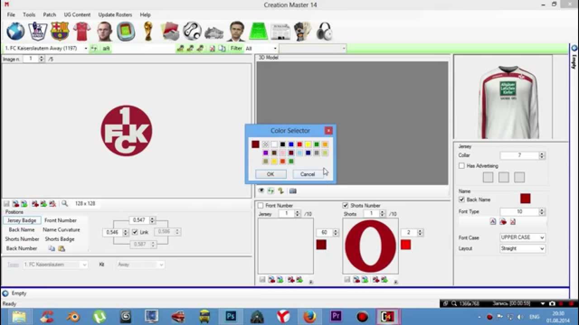Toggle the Link checkbox
579x325 pixels.
[135, 232]
